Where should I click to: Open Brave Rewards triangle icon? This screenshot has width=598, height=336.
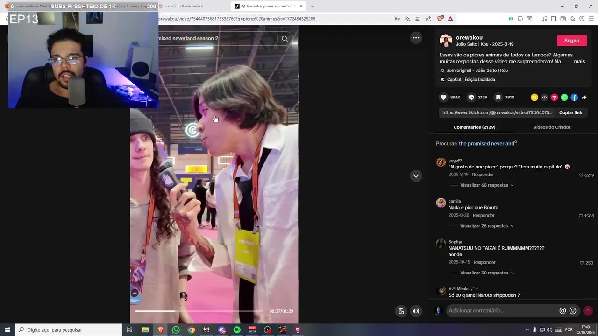[450, 19]
